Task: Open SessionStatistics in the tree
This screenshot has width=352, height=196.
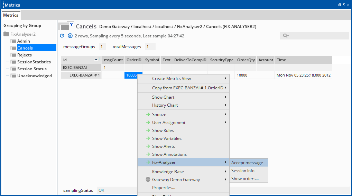Action: click(34, 62)
